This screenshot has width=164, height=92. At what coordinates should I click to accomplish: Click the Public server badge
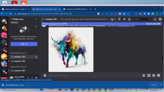pos(14,22)
